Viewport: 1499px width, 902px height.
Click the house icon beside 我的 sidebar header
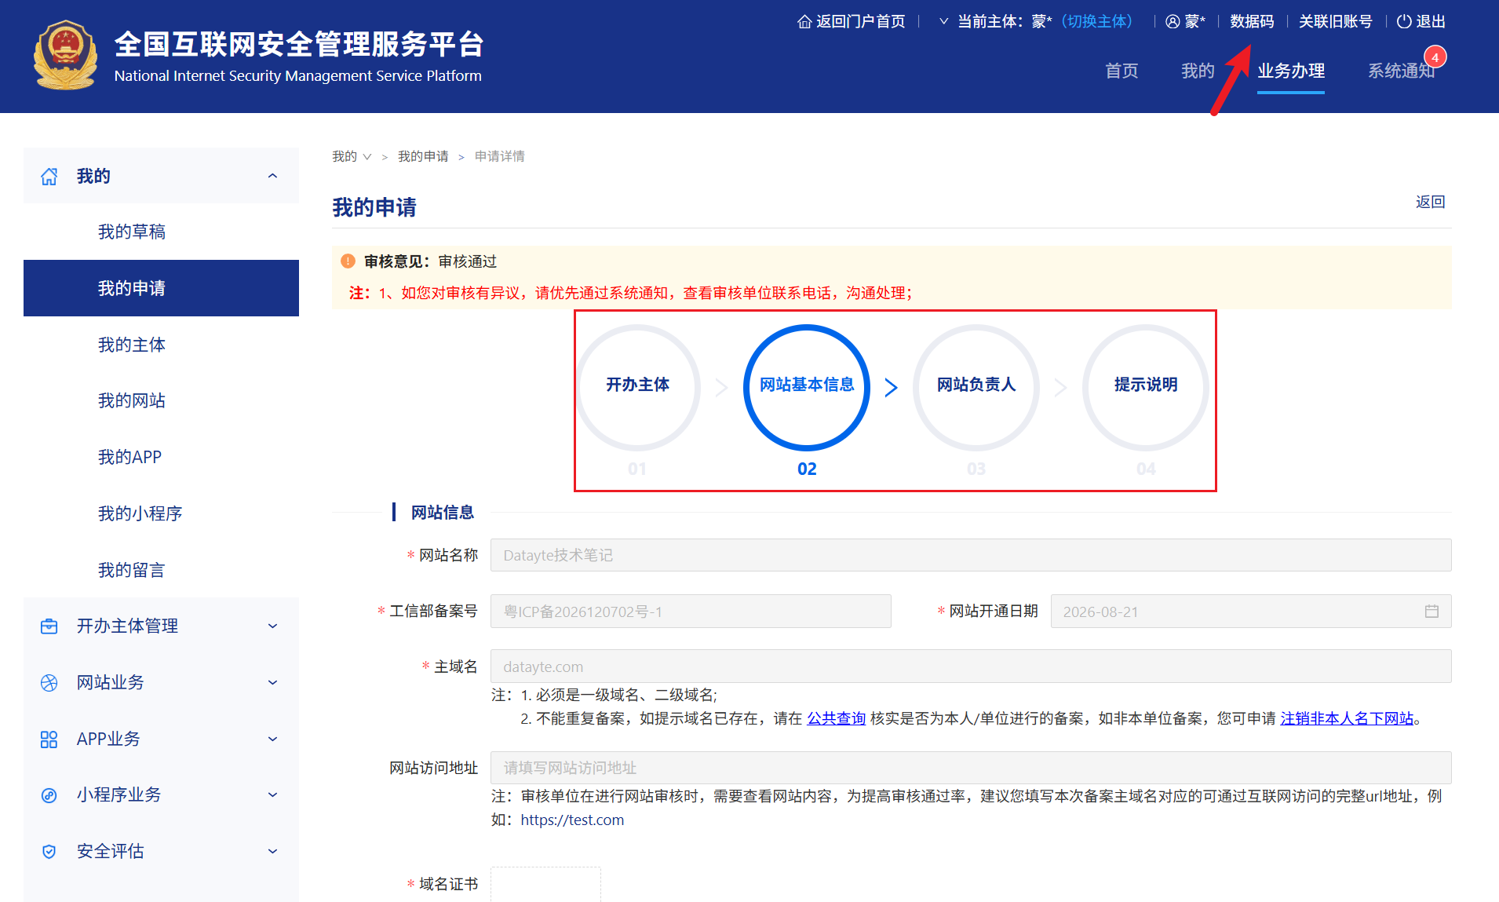(49, 177)
